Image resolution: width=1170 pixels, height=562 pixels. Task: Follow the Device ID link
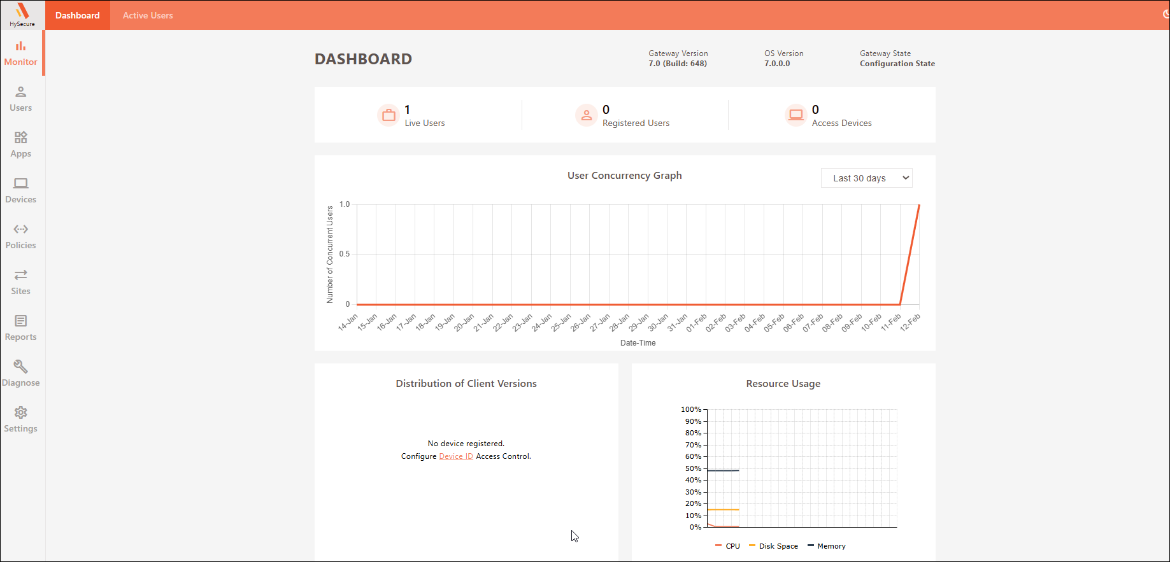(456, 456)
